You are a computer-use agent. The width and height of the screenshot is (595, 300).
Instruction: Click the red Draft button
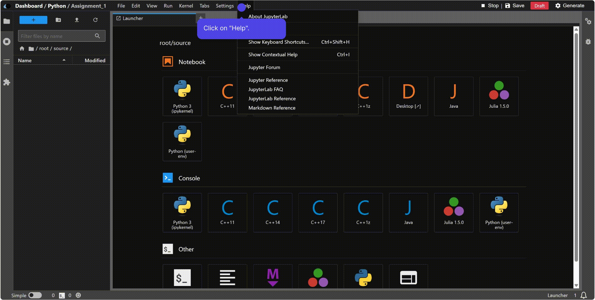pos(539,6)
